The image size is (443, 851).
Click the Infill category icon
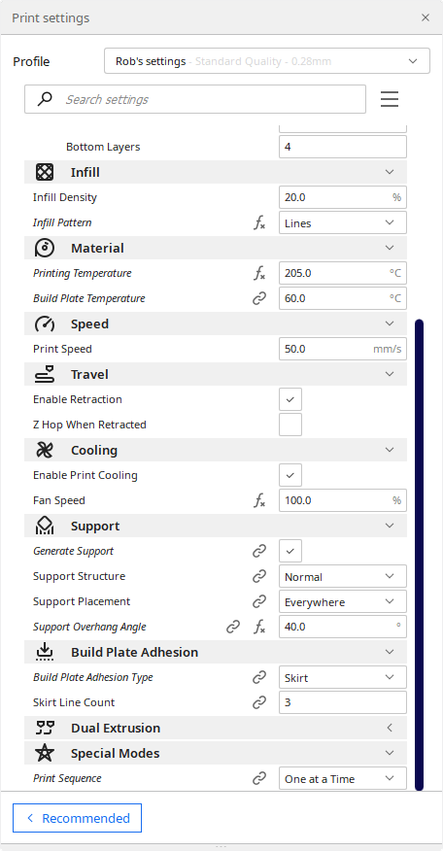[45, 172]
